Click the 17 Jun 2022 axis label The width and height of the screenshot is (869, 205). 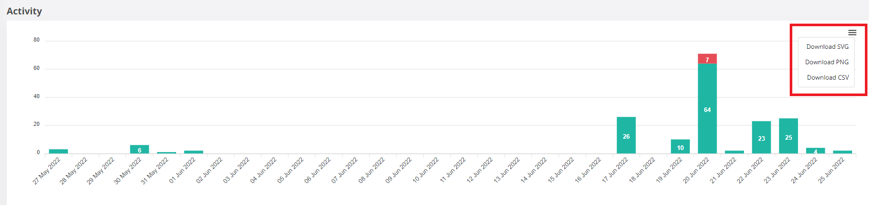click(615, 171)
